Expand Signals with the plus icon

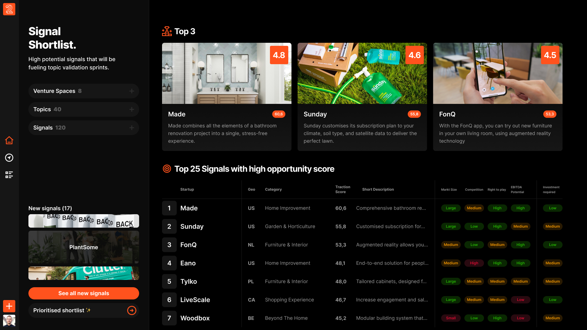pyautogui.click(x=132, y=128)
